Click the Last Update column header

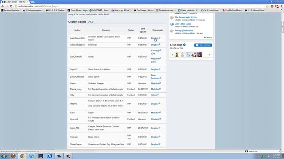(143, 30)
